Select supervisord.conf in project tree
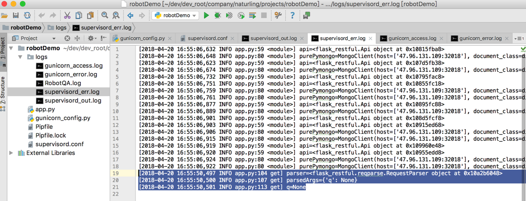Viewport: 526px width, 201px height. click(55, 144)
